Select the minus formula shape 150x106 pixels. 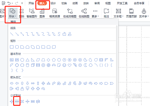tap(17, 101)
